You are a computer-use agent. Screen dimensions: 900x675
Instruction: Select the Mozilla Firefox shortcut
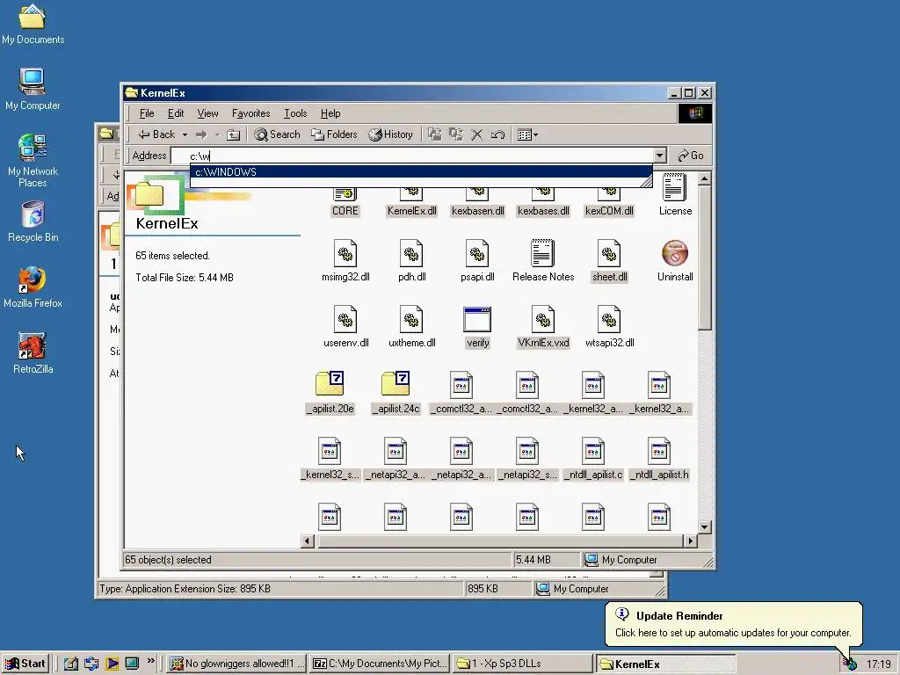coord(33,287)
